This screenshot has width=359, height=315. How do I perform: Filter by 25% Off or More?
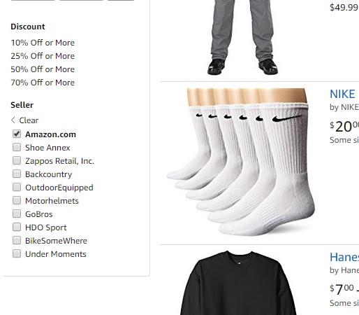[43, 56]
